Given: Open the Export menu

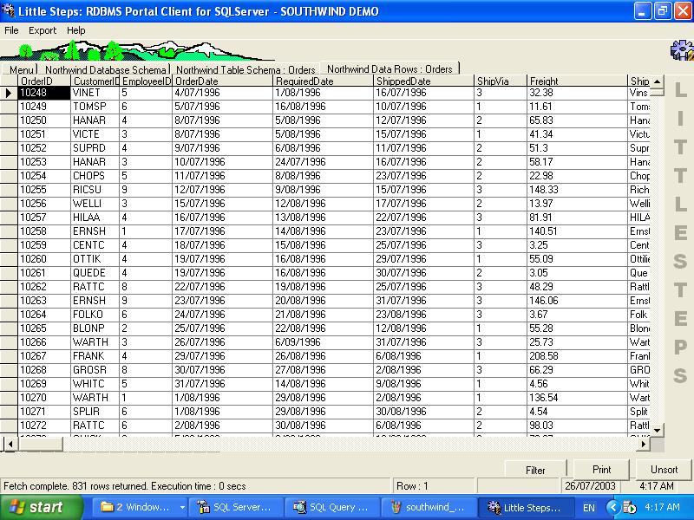Looking at the screenshot, I should coord(43,30).
